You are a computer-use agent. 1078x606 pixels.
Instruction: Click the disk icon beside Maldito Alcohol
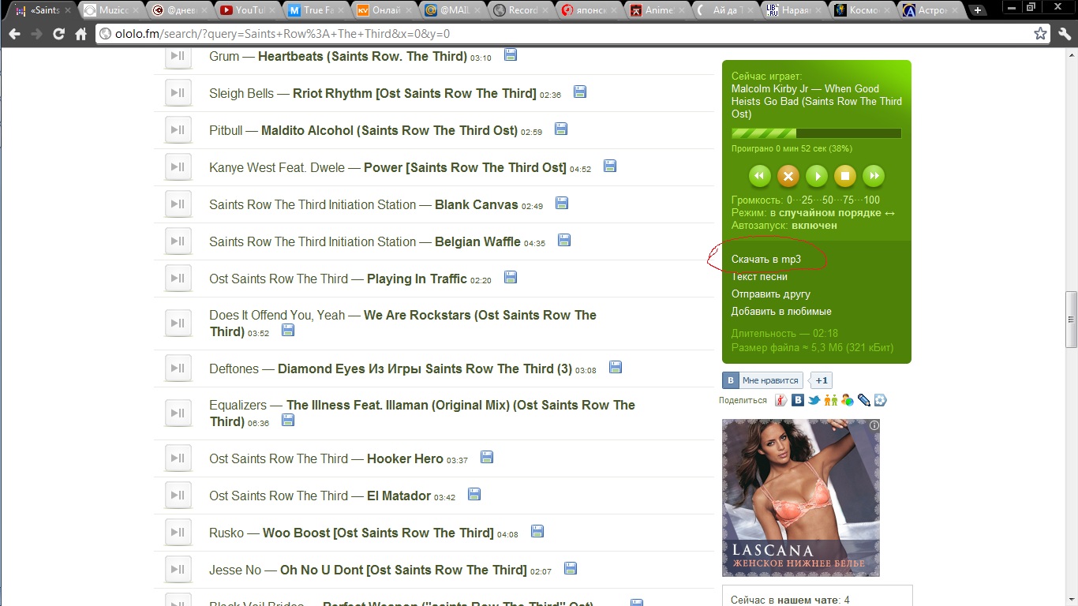561,129
